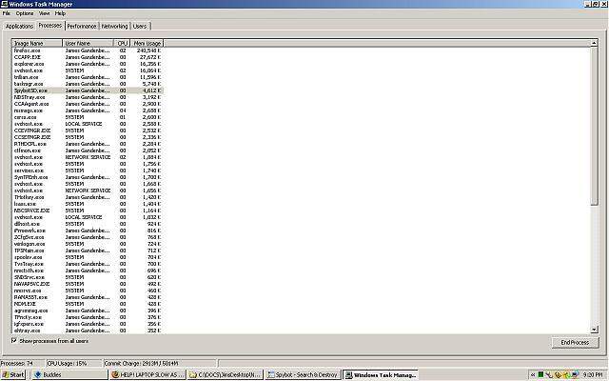The image size is (609, 381).
Task: Select the dllhost.exe process row
Action: pos(88,224)
